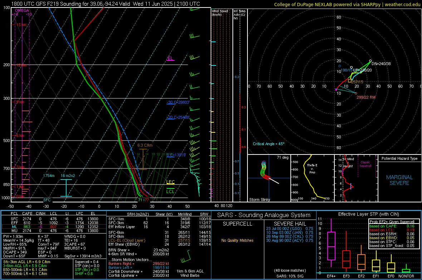
Task: Click the Wind Speed (knots) panel heading
Action: (220, 13)
